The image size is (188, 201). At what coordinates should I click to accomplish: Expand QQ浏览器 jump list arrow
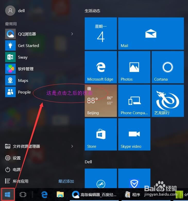coord(72,34)
